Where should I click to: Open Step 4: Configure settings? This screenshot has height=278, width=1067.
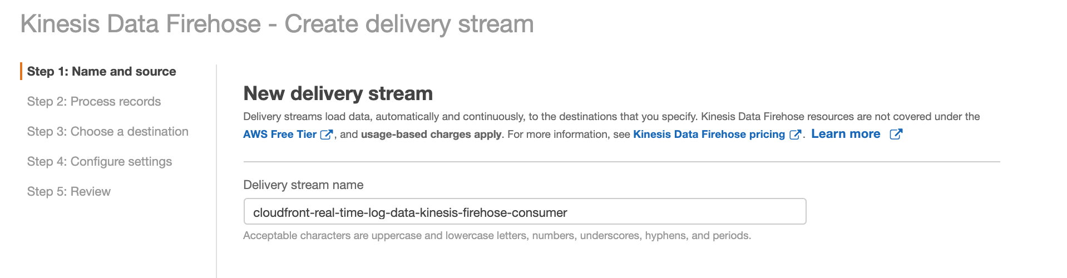click(x=99, y=161)
